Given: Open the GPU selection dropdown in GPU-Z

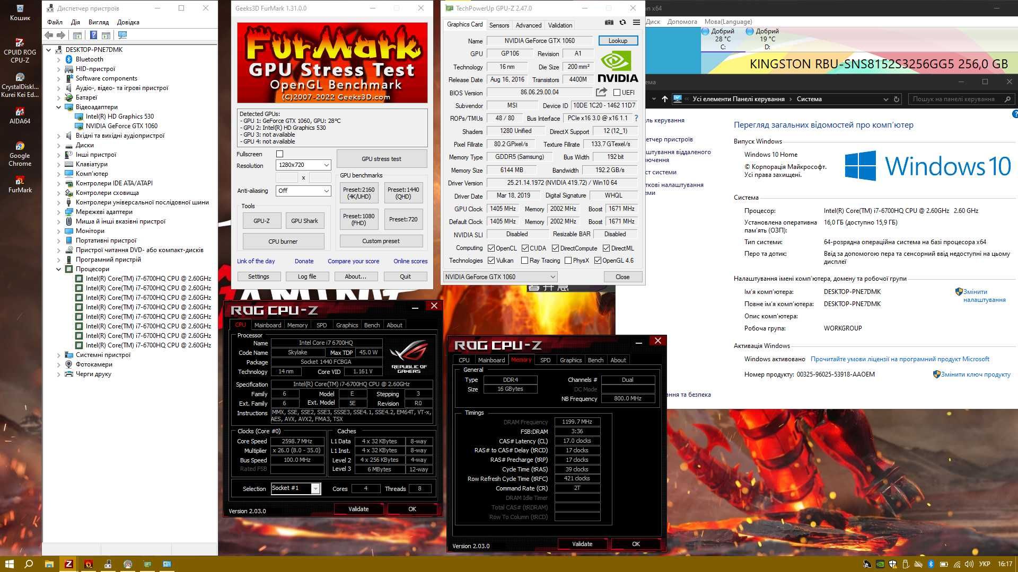Looking at the screenshot, I should [500, 276].
